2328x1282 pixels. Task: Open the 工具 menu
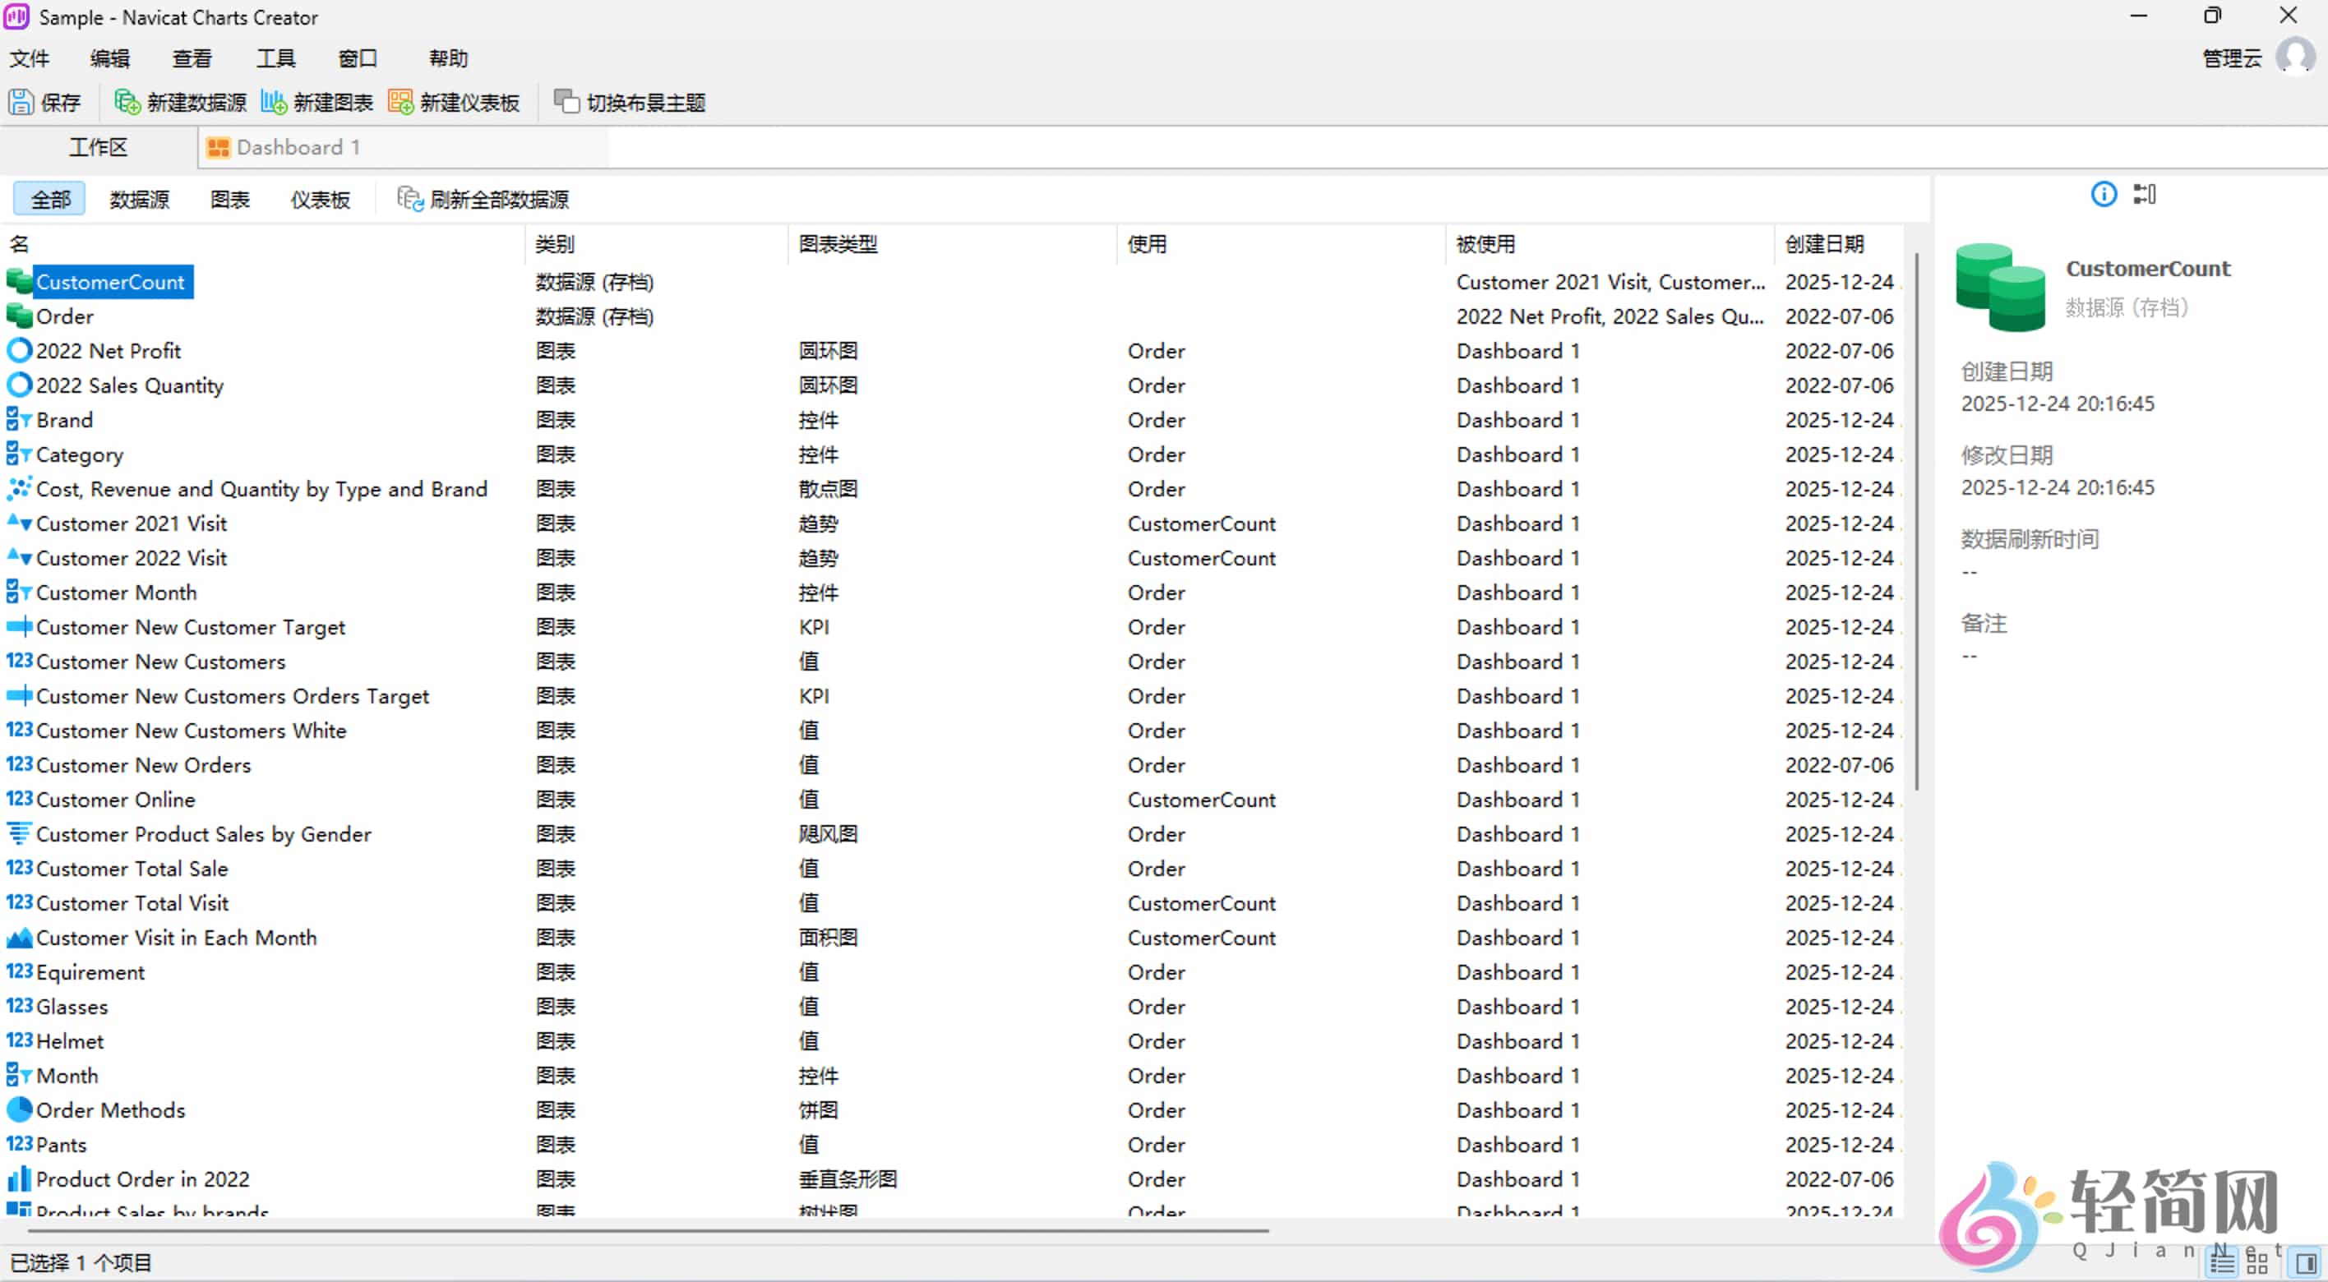point(275,57)
